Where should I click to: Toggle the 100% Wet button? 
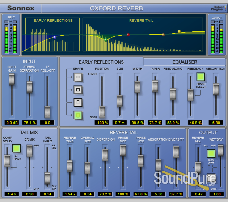click(x=211, y=153)
